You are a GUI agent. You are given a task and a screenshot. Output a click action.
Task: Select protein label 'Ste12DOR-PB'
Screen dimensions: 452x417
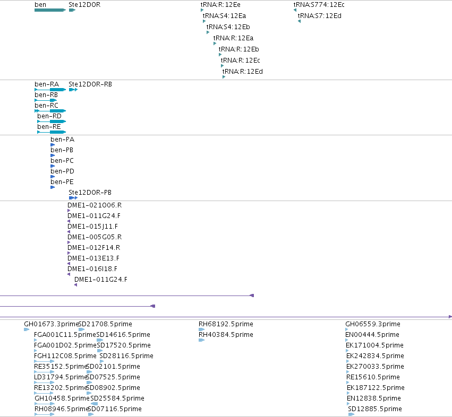pos(90,193)
